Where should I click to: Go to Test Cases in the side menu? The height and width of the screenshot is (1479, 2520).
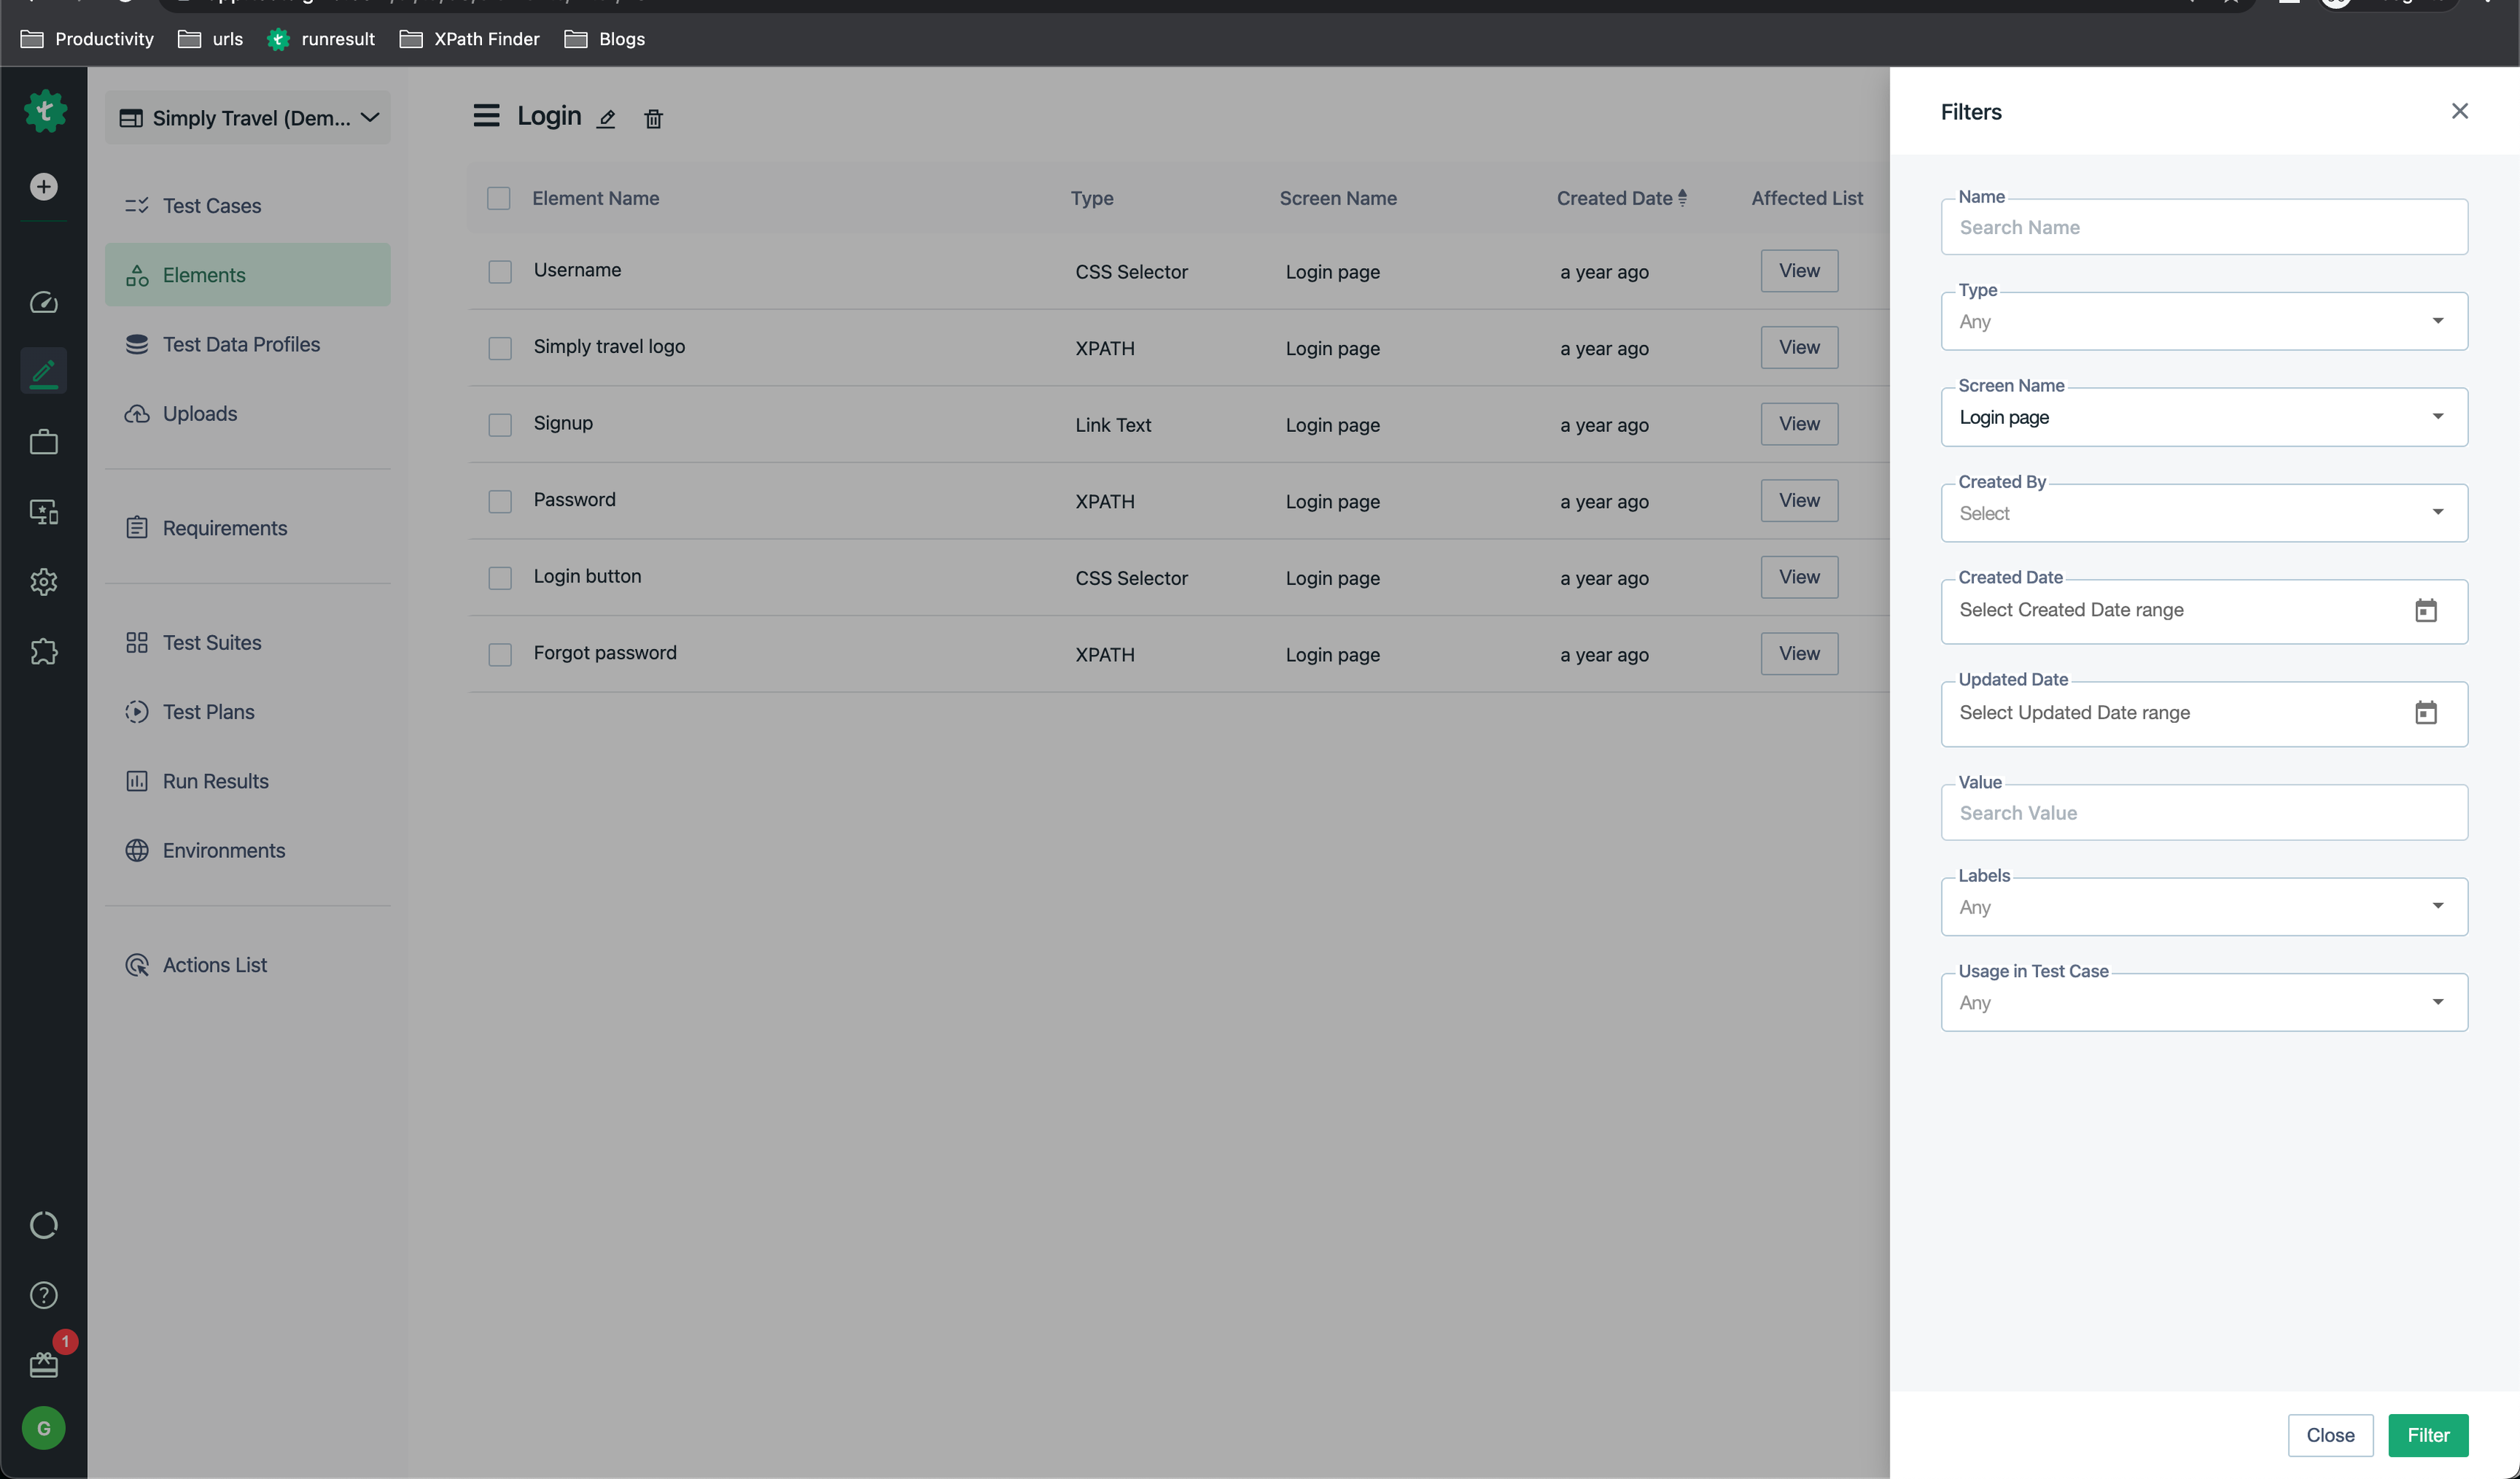point(211,206)
